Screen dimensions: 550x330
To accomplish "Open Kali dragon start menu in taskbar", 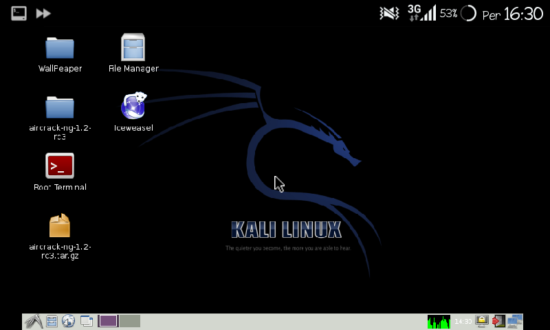I will pos(34,321).
